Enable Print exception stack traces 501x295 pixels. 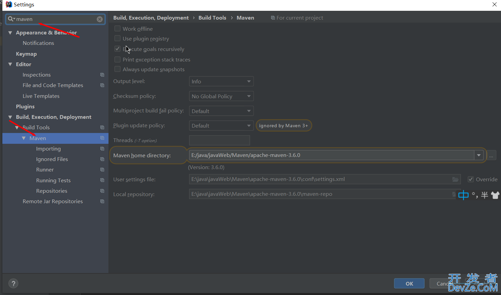(x=117, y=59)
